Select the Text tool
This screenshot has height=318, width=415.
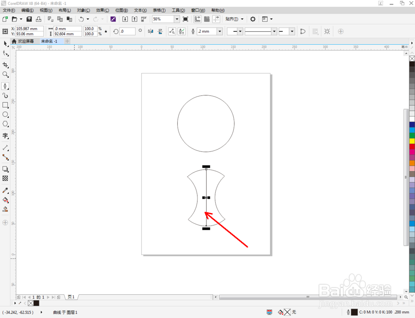[x=5, y=136]
